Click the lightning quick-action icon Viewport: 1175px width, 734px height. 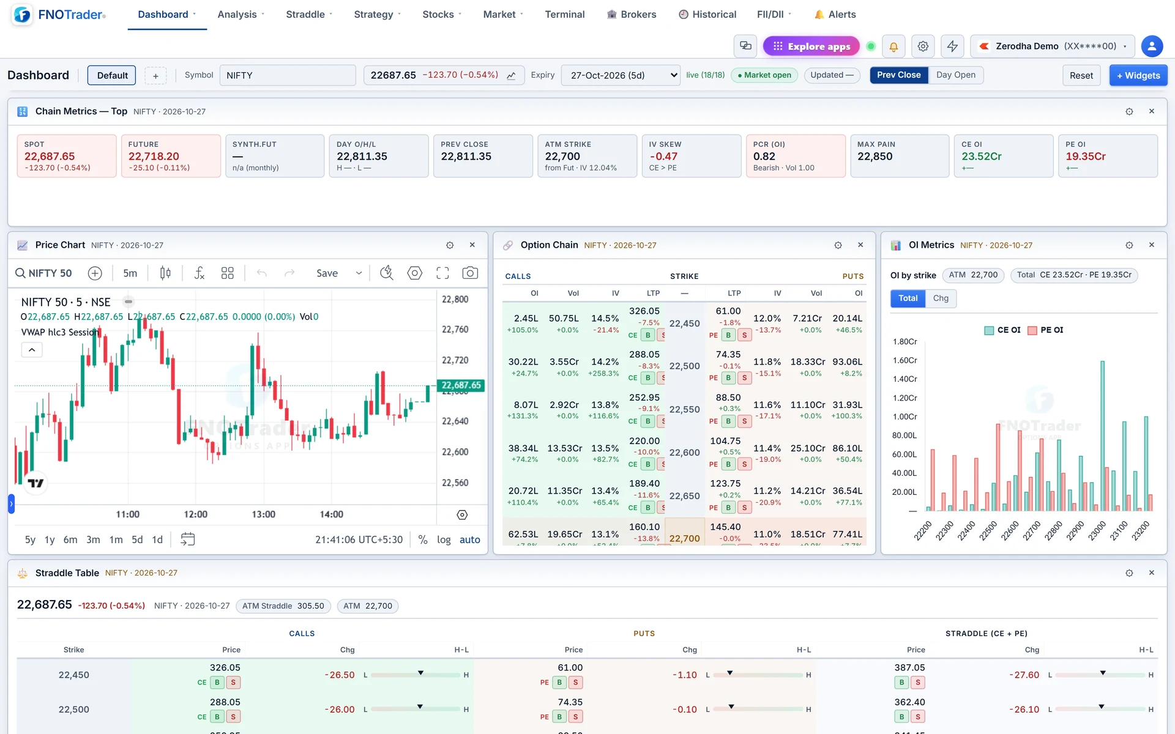[952, 46]
